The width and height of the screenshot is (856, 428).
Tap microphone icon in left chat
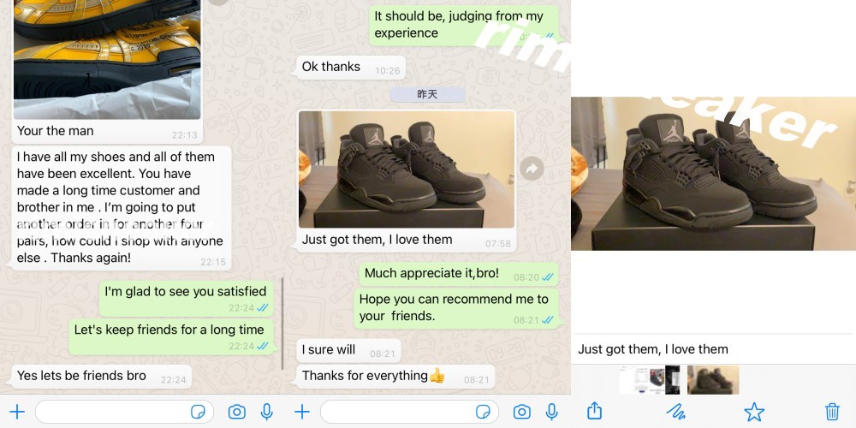coord(266,412)
